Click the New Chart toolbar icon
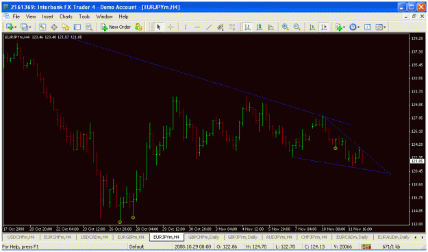428x252 pixels. point(10,27)
